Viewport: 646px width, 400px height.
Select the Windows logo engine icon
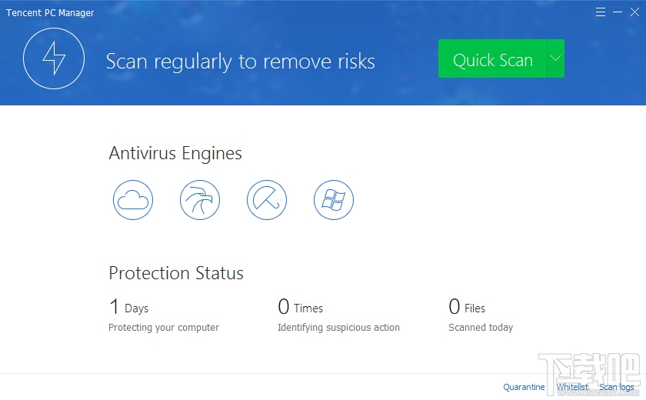[334, 201]
